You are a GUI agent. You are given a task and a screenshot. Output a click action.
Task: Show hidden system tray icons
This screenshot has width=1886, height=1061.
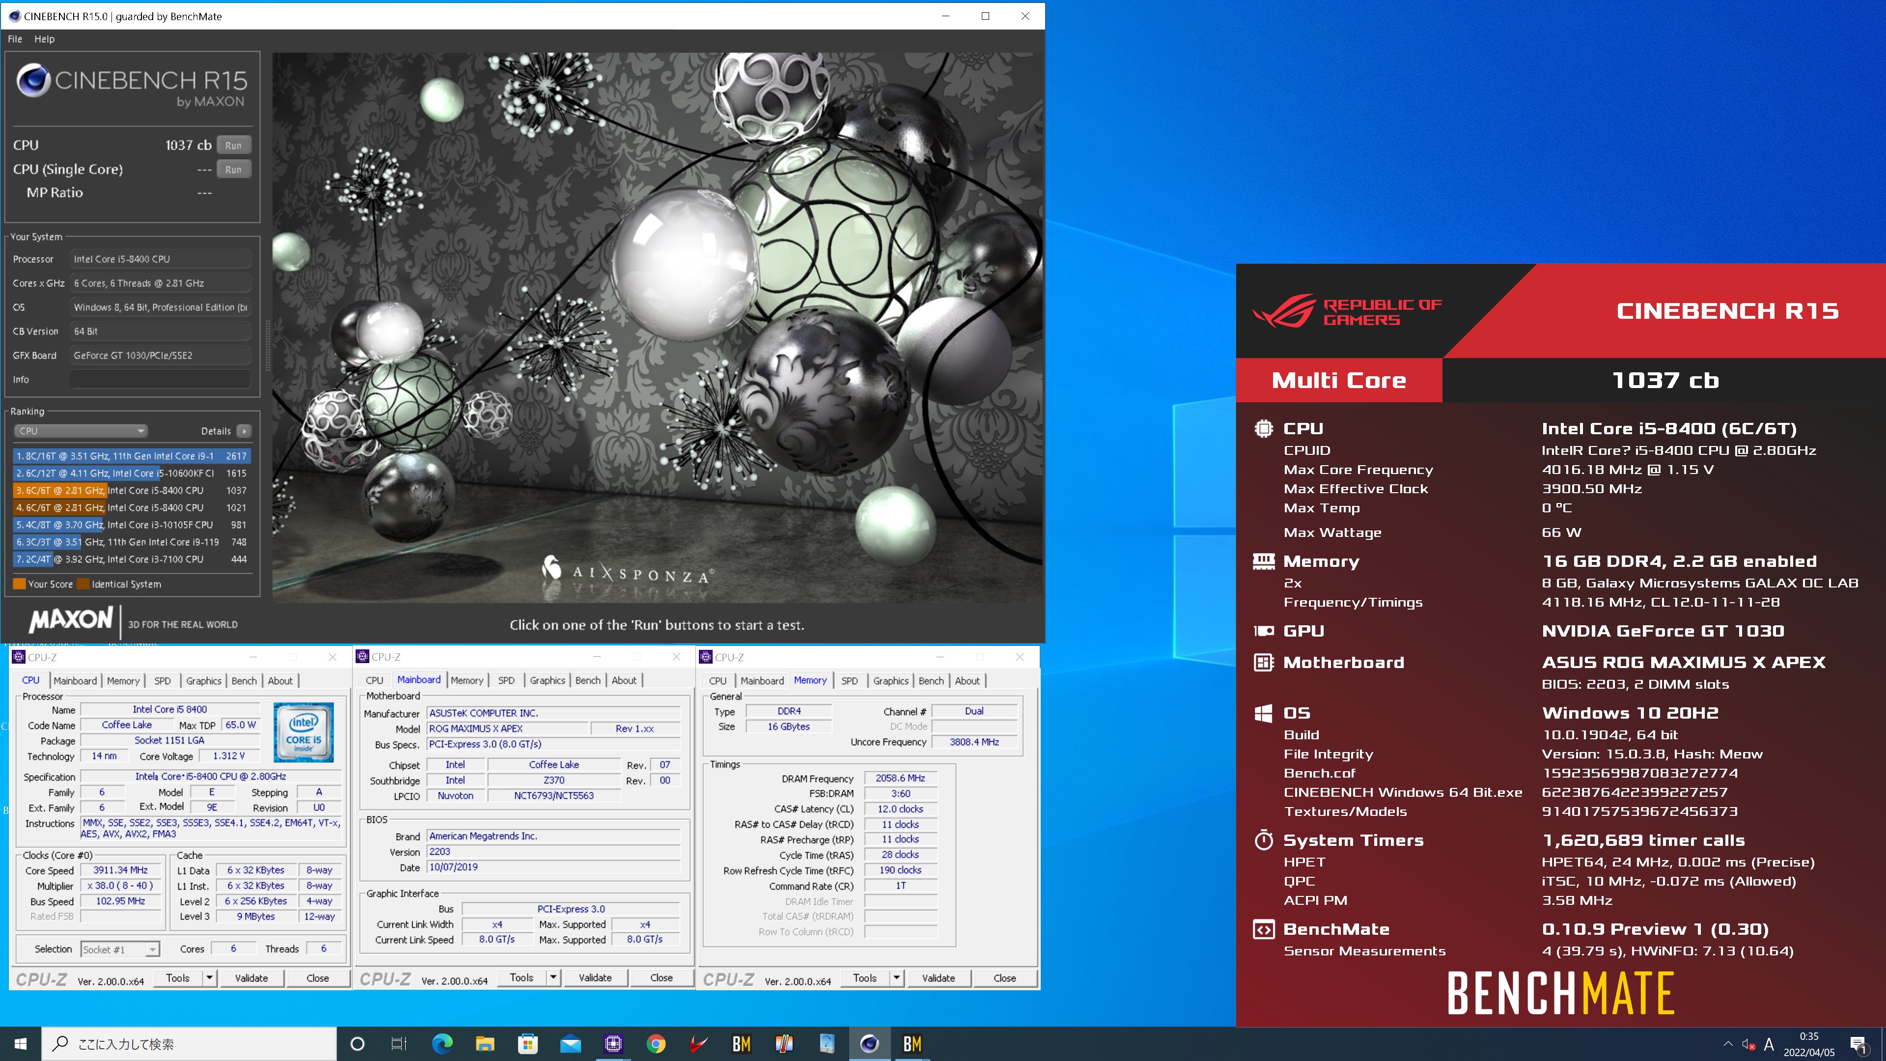1728,1043
